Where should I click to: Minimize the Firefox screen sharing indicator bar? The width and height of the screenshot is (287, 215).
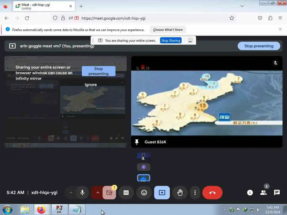pyautogui.click(x=190, y=41)
